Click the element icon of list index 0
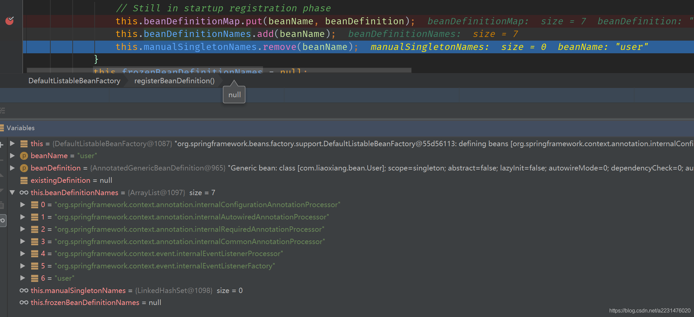 (x=35, y=204)
